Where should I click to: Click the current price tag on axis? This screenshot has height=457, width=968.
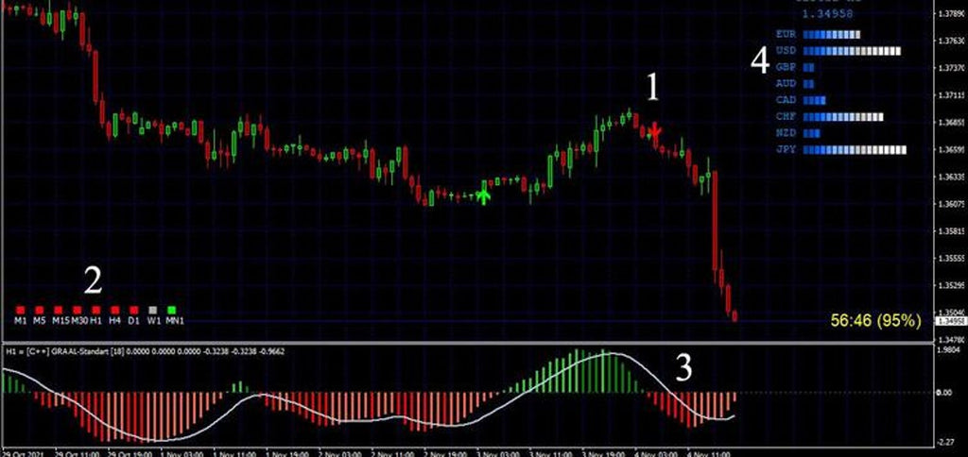click(948, 321)
